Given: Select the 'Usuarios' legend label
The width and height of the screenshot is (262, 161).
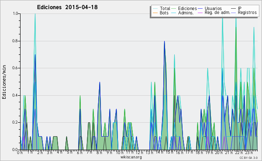Looking at the screenshot, I should (213, 8).
